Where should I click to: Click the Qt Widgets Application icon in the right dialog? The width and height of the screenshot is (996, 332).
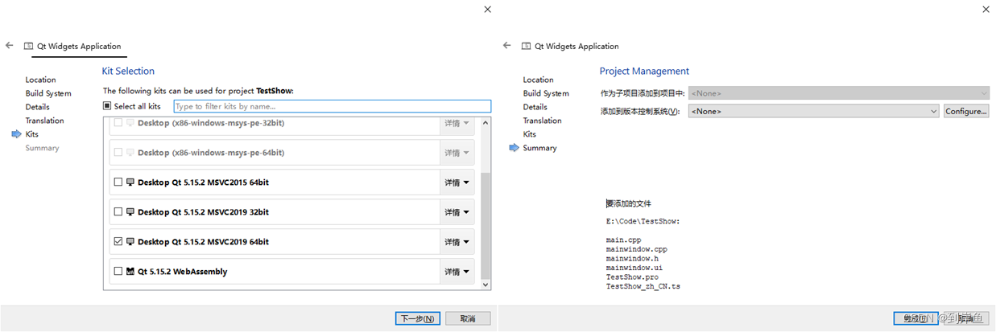tap(527, 47)
